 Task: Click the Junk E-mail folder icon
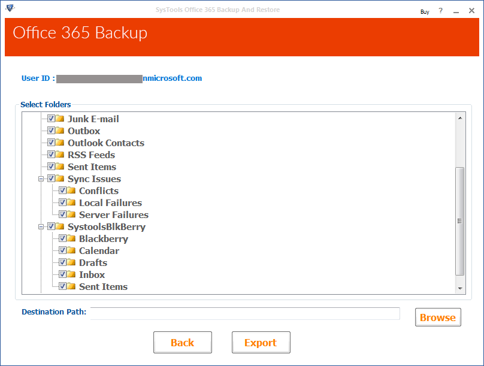pyautogui.click(x=59, y=119)
